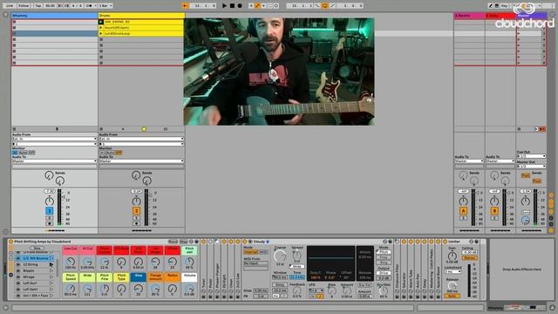Click the Map button on the rack
558x314 pixels.
pyautogui.click(x=183, y=242)
